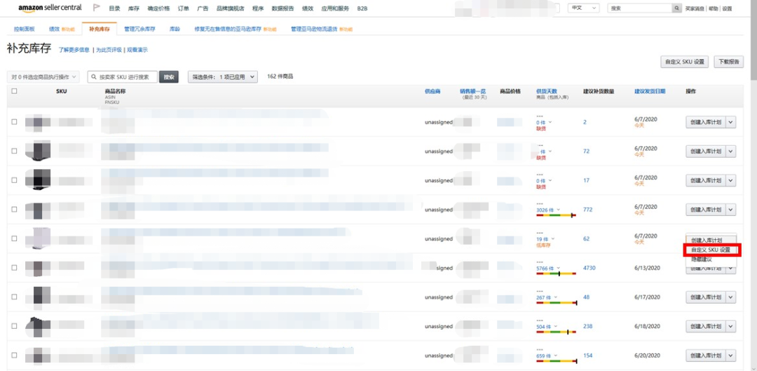Open bulk action dropdown for selected items
757x371 pixels.
[x=43, y=77]
